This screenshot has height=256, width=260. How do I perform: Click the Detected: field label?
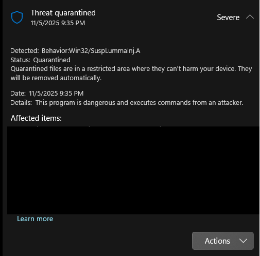click(25, 51)
